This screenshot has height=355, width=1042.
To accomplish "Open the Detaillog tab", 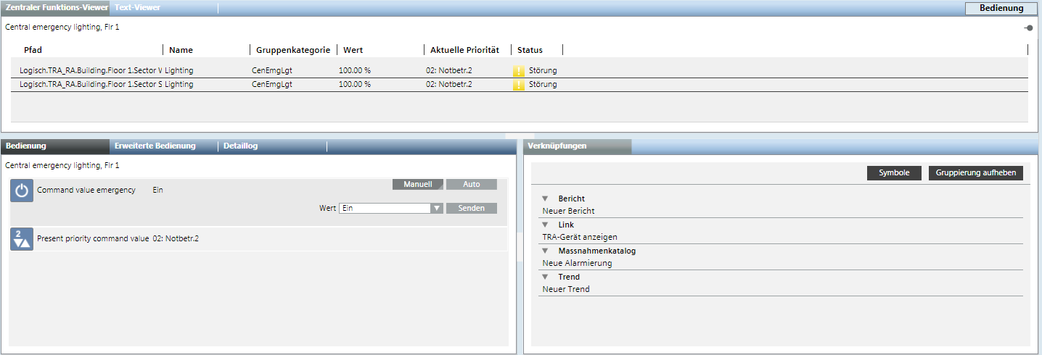I will click(240, 146).
